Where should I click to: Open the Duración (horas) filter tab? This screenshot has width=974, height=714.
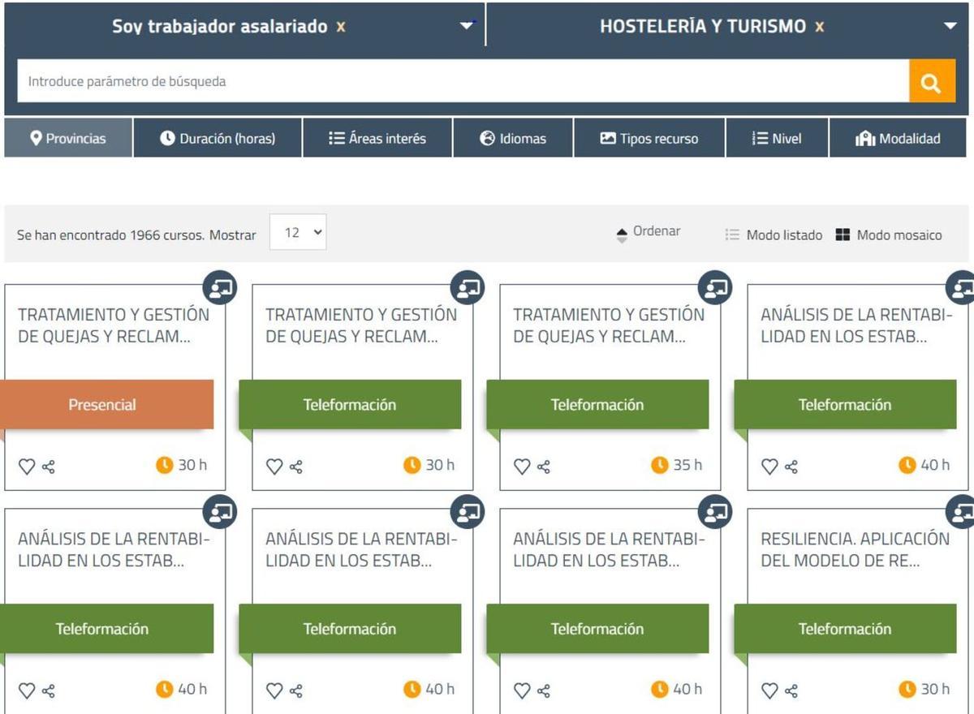pos(218,139)
